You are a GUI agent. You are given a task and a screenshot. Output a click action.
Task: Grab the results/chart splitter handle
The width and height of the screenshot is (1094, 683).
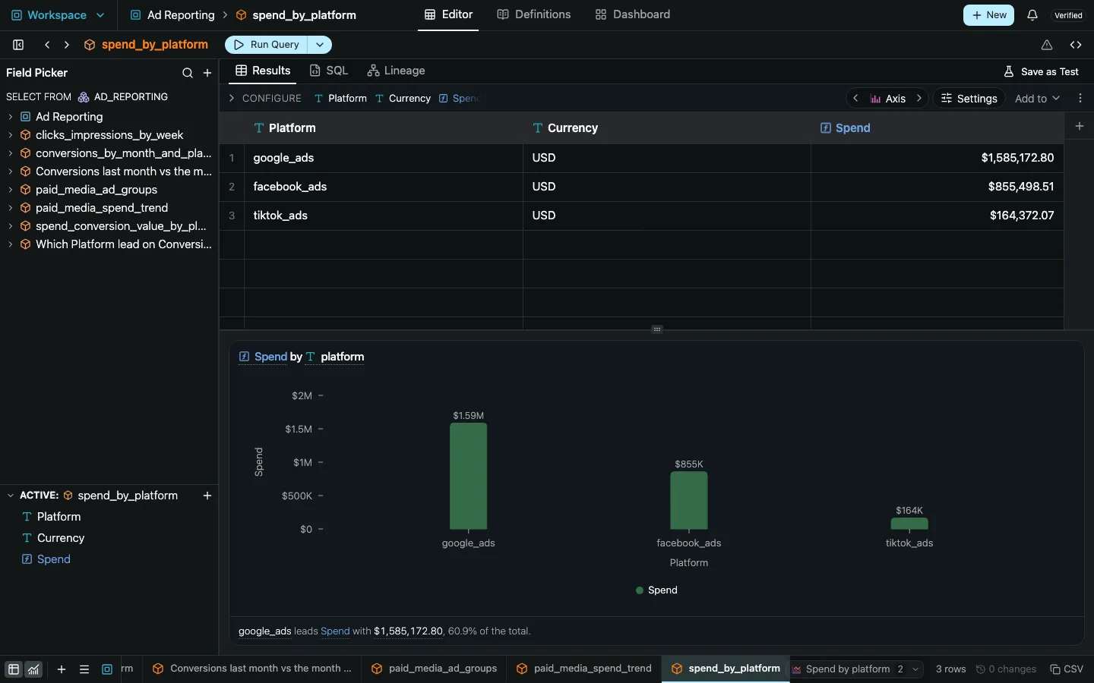[x=657, y=329]
